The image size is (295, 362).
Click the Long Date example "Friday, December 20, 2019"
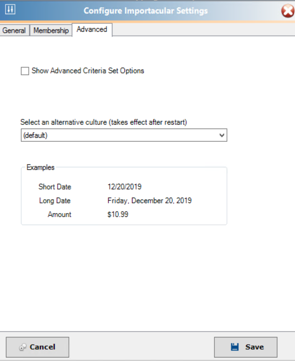coord(150,200)
